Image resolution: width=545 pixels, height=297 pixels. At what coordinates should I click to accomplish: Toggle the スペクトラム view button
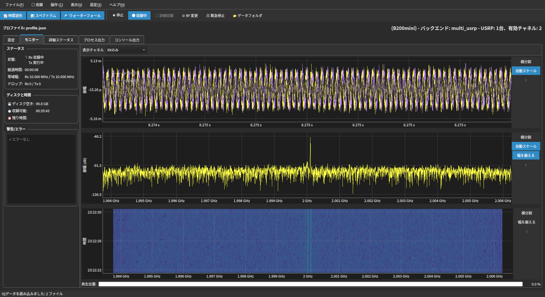(x=44, y=16)
